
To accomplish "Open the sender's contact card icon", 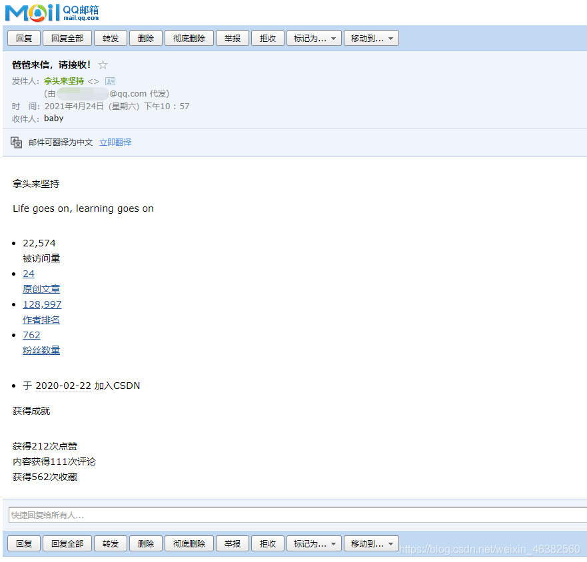I will point(109,81).
